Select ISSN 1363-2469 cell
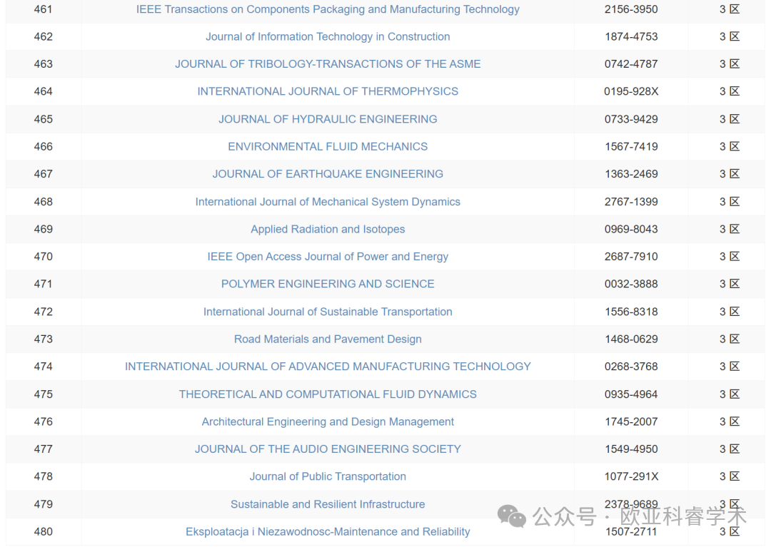Screen dimensions: 771x547 click(631, 174)
